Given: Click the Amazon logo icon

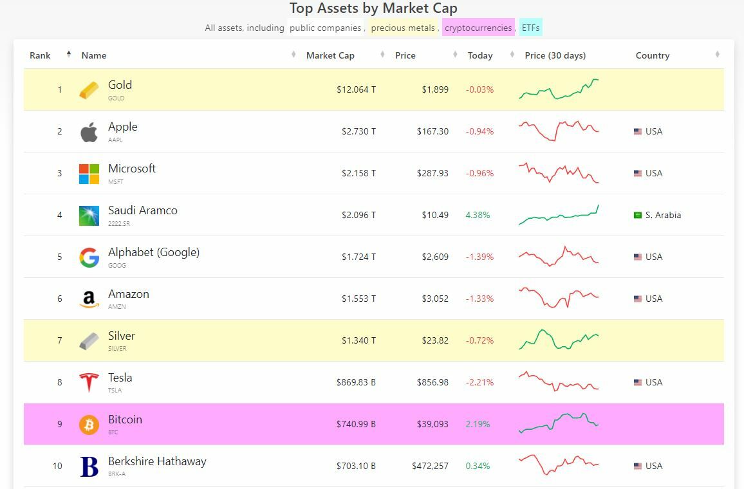Looking at the screenshot, I should [x=89, y=299].
